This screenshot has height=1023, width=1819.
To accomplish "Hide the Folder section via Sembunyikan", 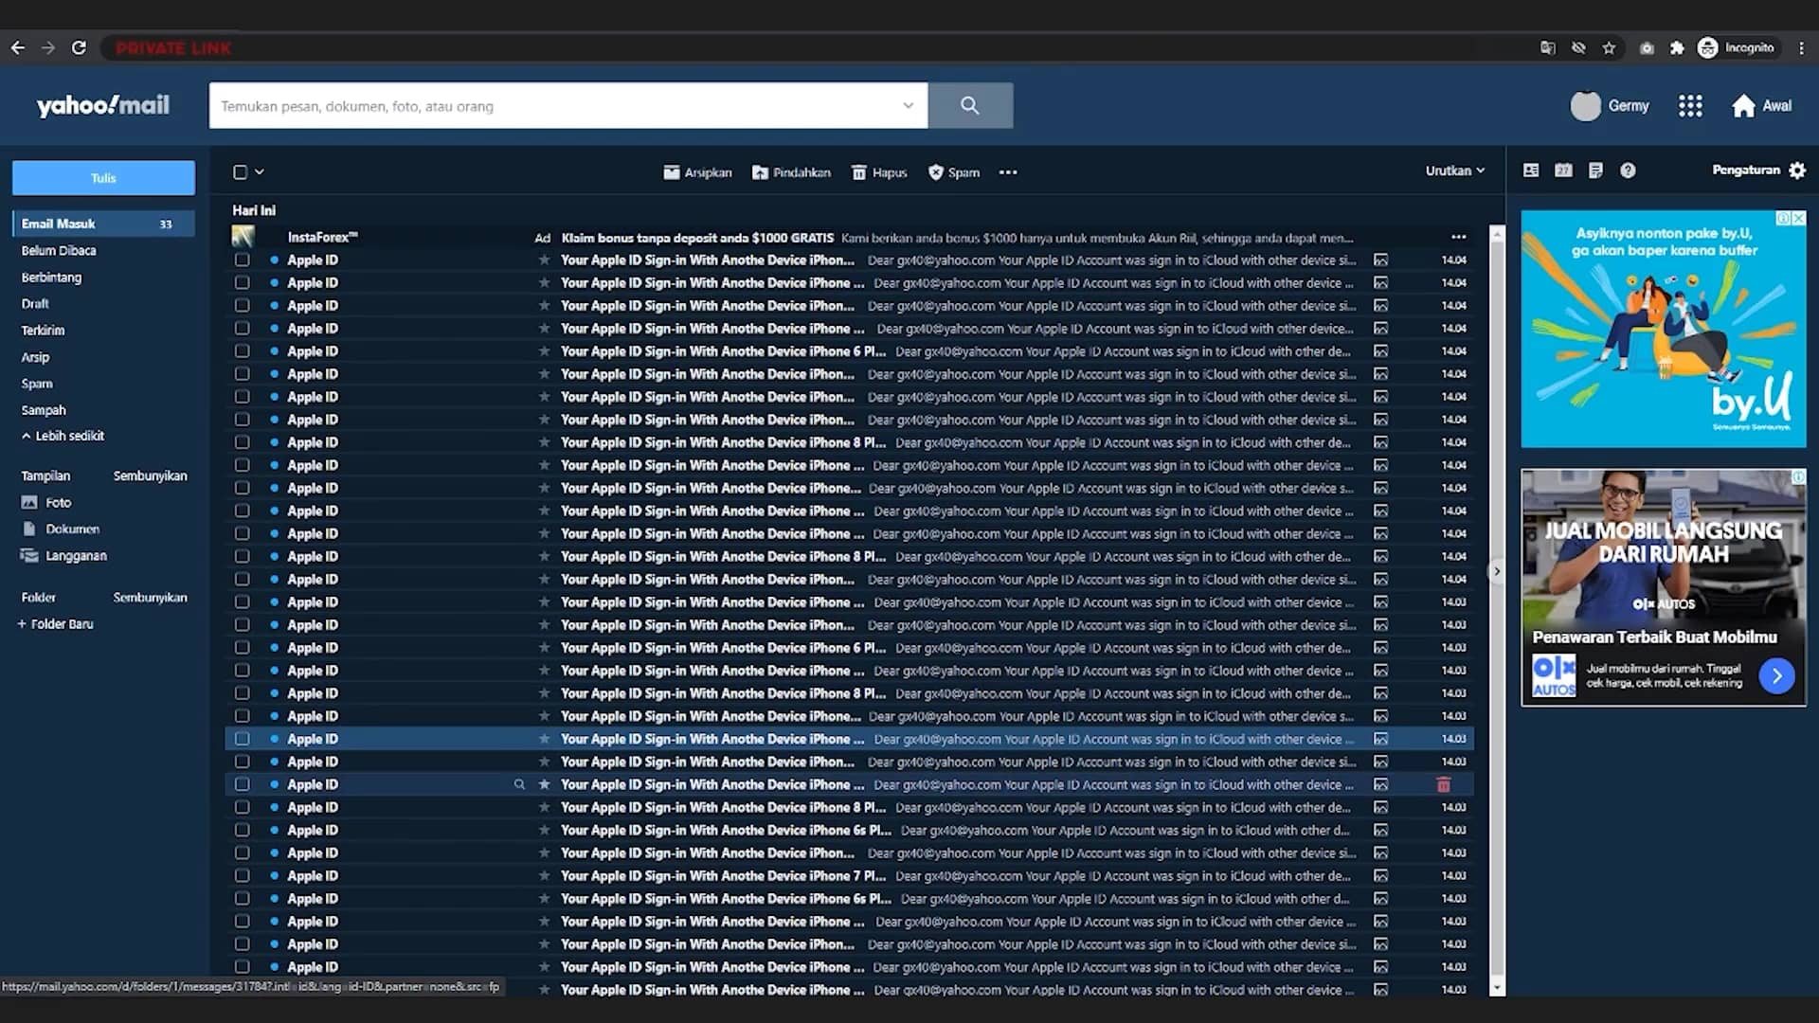I will click(x=150, y=598).
